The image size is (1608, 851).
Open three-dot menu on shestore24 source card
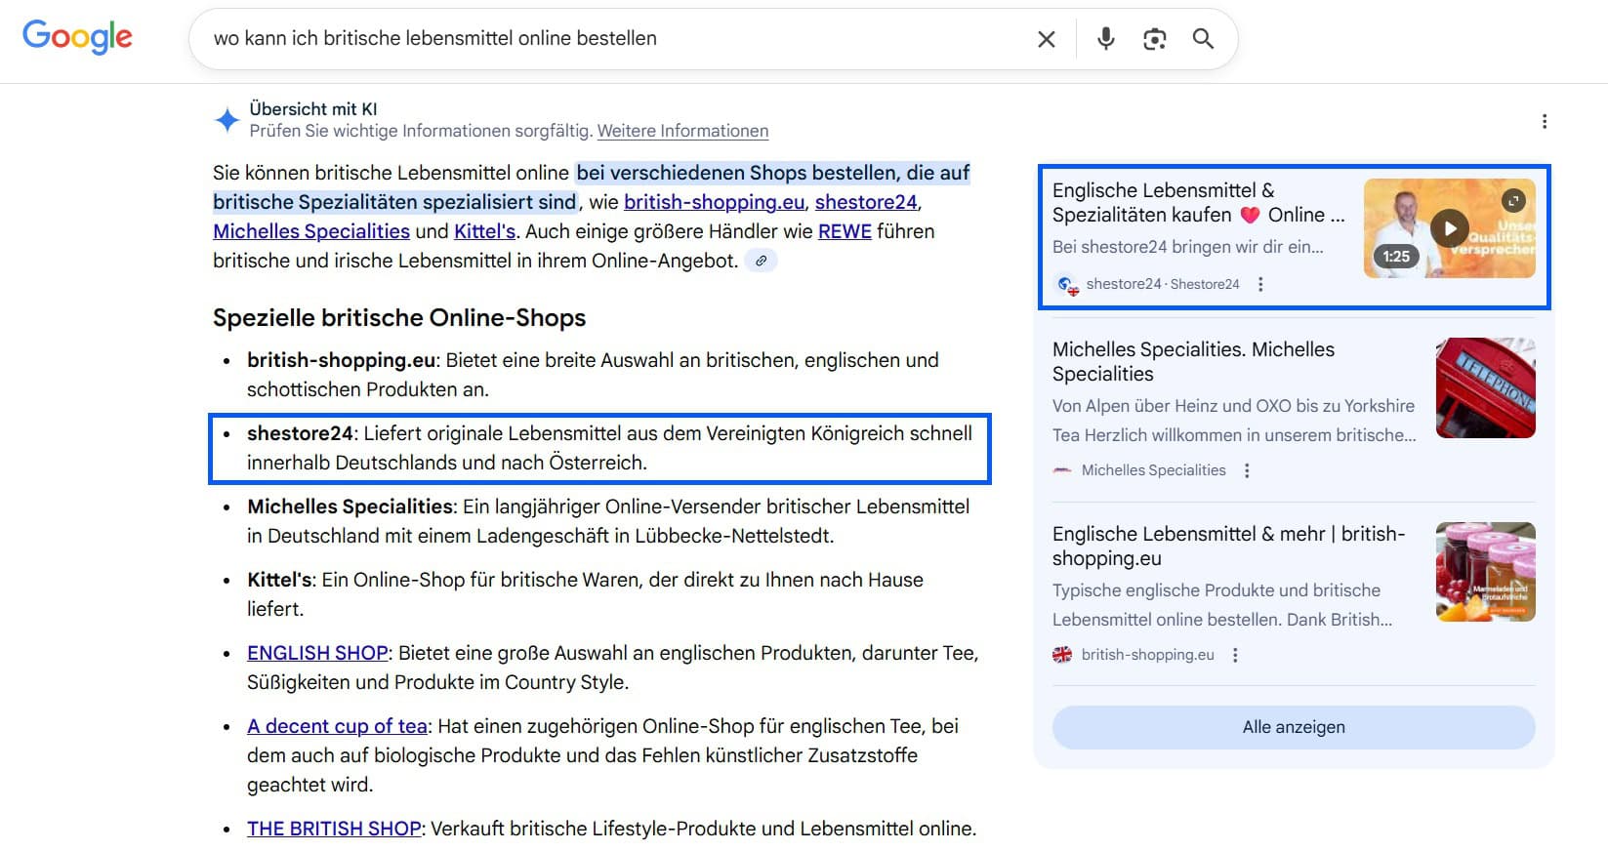pyautogui.click(x=1260, y=284)
